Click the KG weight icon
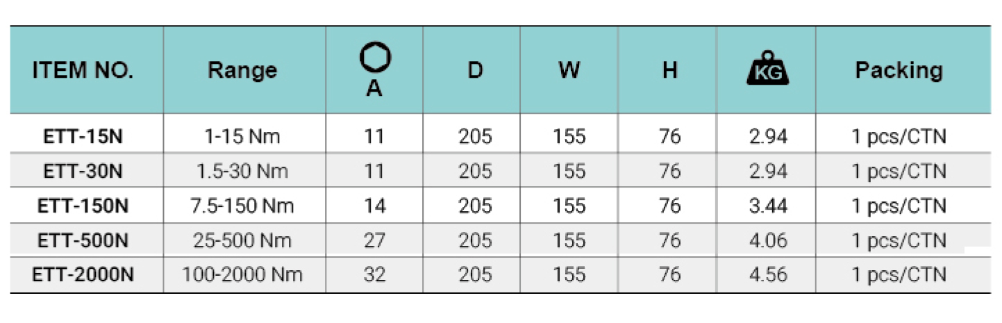The height and width of the screenshot is (323, 1002). point(767,69)
